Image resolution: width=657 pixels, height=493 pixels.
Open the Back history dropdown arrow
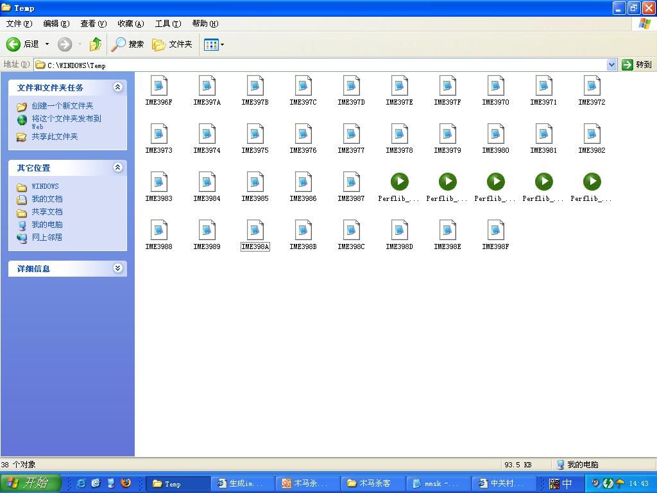click(x=47, y=44)
